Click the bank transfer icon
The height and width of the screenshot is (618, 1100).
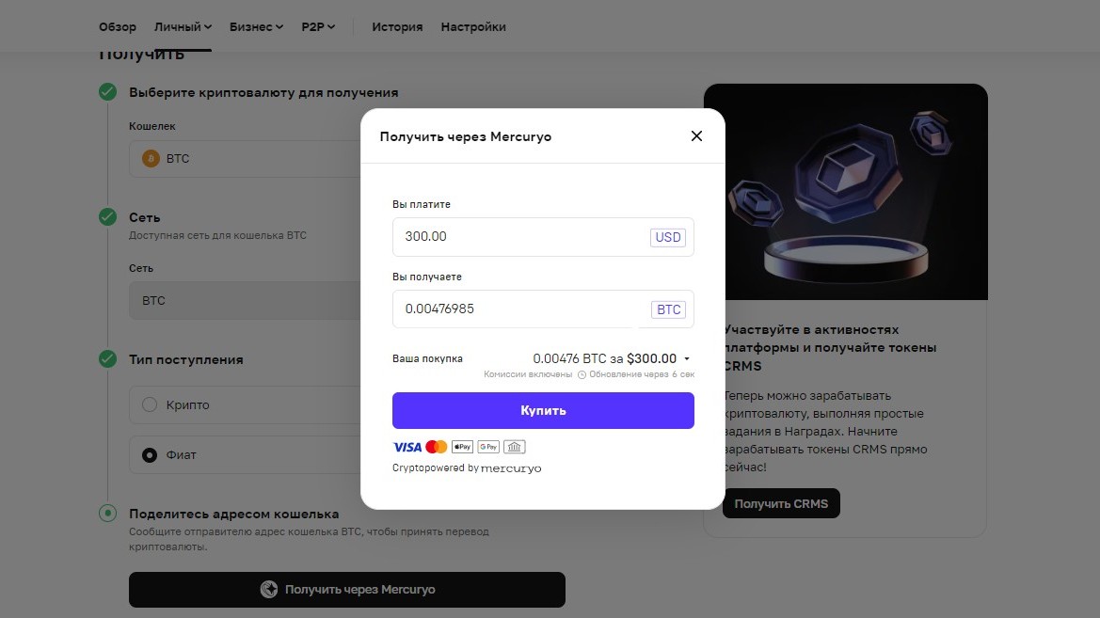click(514, 447)
